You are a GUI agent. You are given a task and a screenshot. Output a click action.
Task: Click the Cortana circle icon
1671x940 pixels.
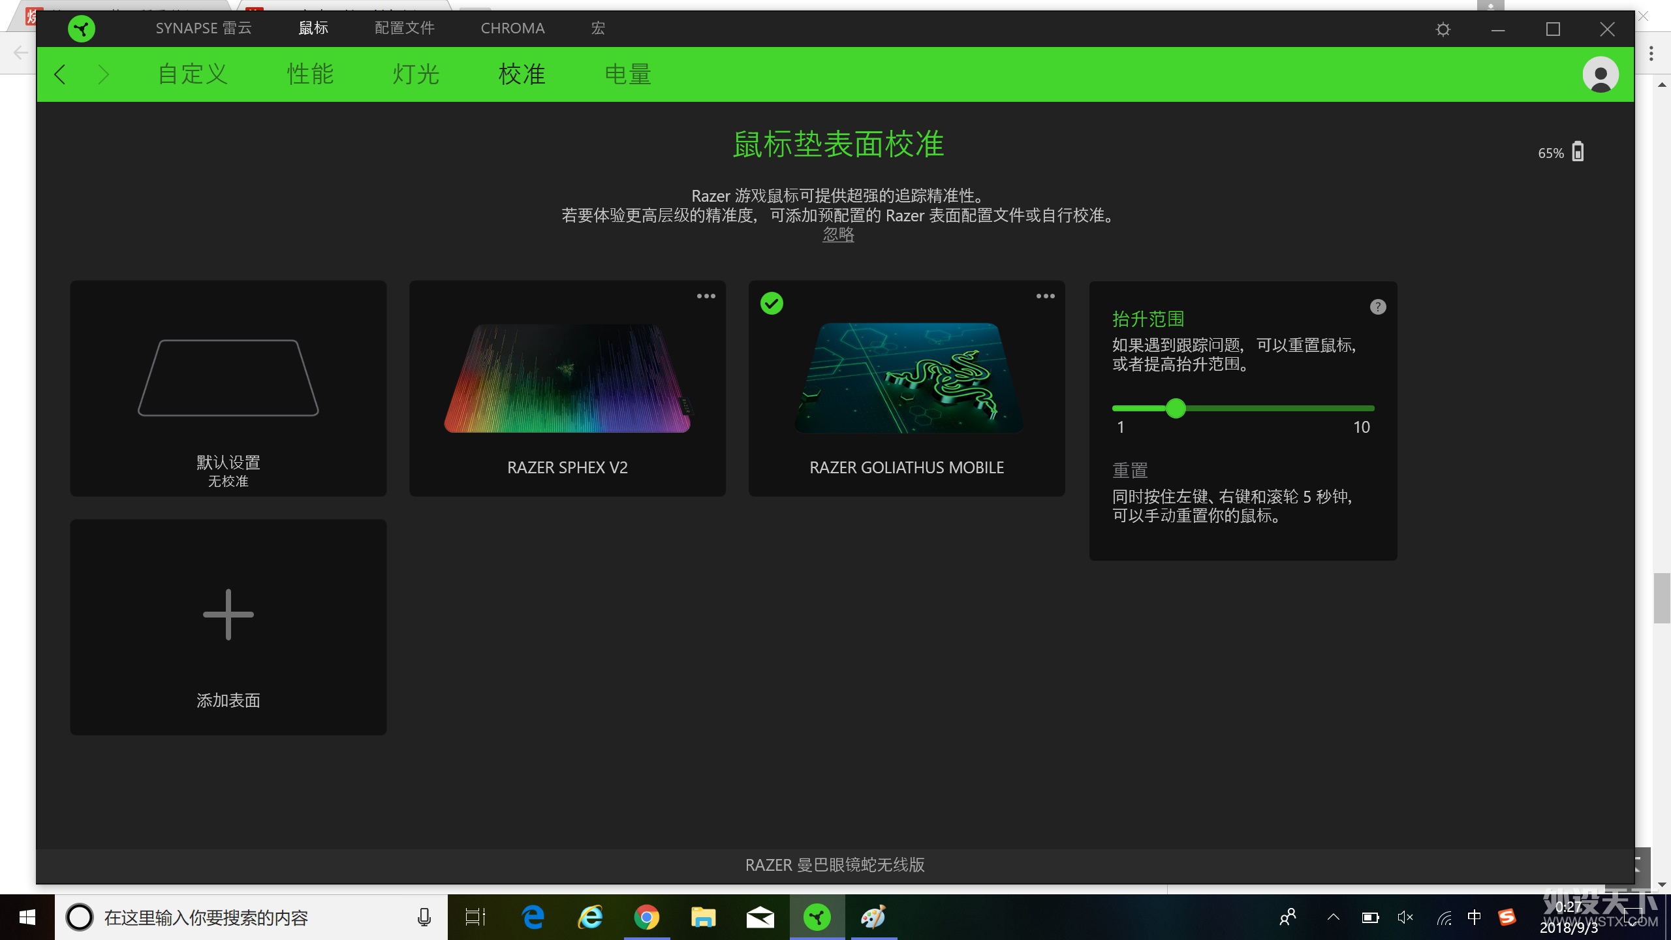(x=80, y=918)
